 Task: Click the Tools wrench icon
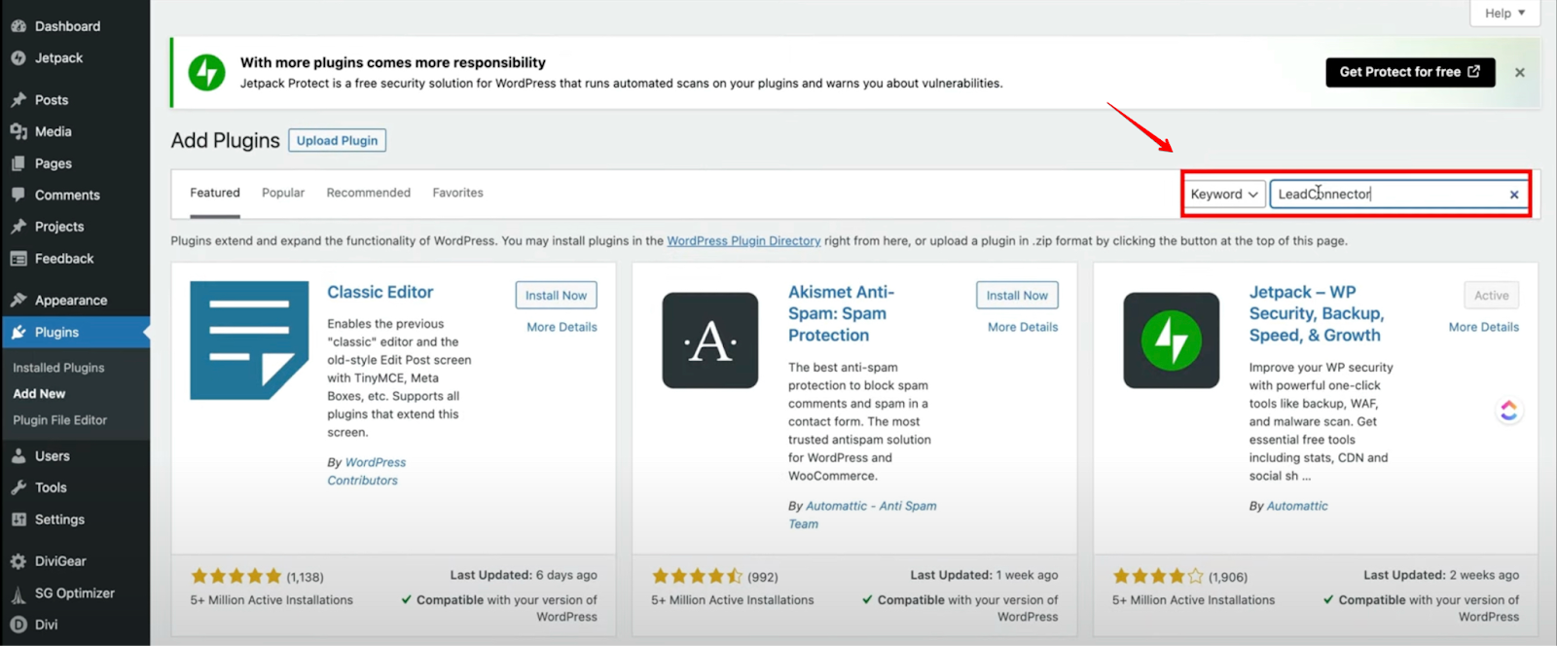[18, 487]
